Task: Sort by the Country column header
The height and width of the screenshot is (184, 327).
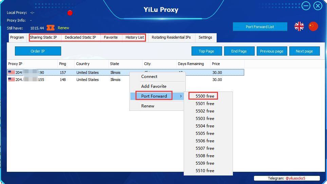Action: 91,64
